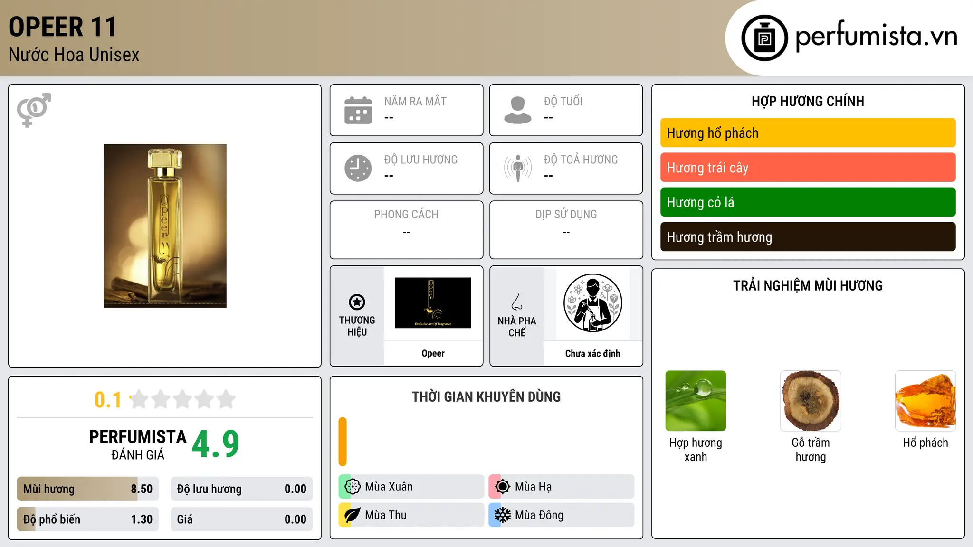The width and height of the screenshot is (973, 547).
Task: Open the Opeer 11 bottle product image
Action: (x=165, y=226)
